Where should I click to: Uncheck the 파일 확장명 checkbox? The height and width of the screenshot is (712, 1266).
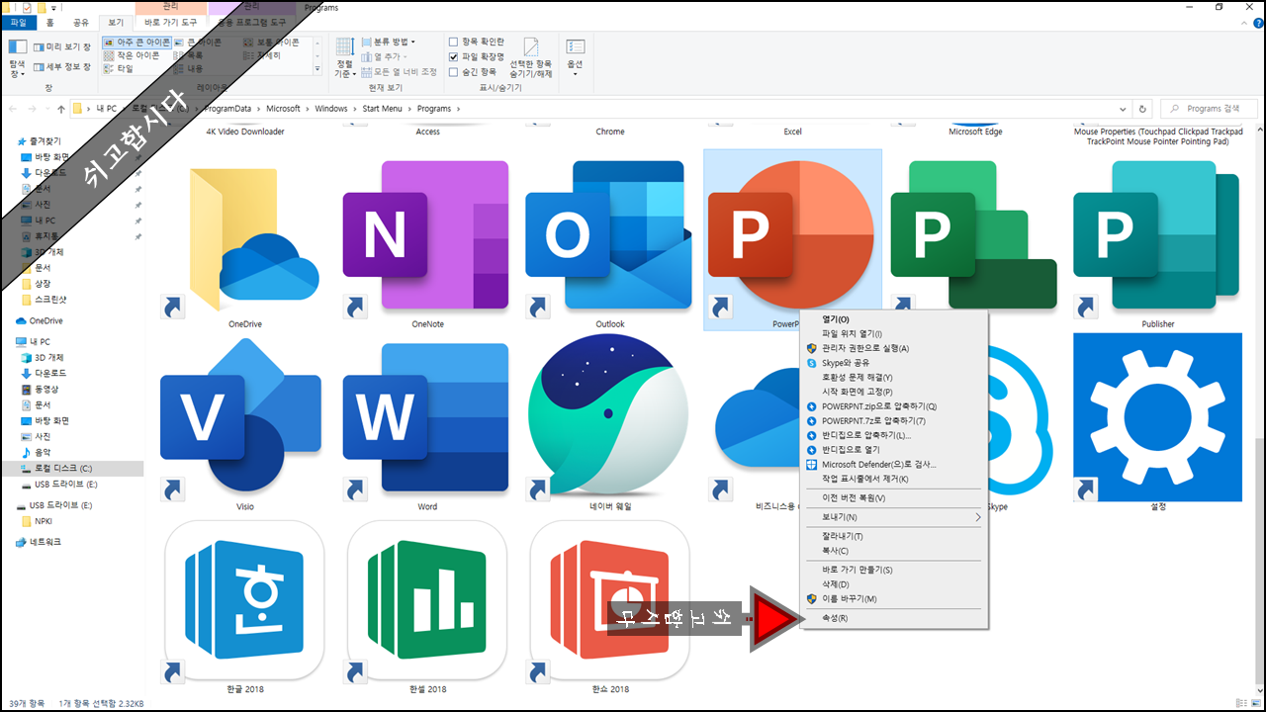(453, 57)
